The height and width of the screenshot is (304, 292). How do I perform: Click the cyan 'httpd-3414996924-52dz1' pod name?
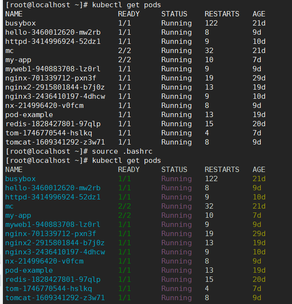coord(53,197)
